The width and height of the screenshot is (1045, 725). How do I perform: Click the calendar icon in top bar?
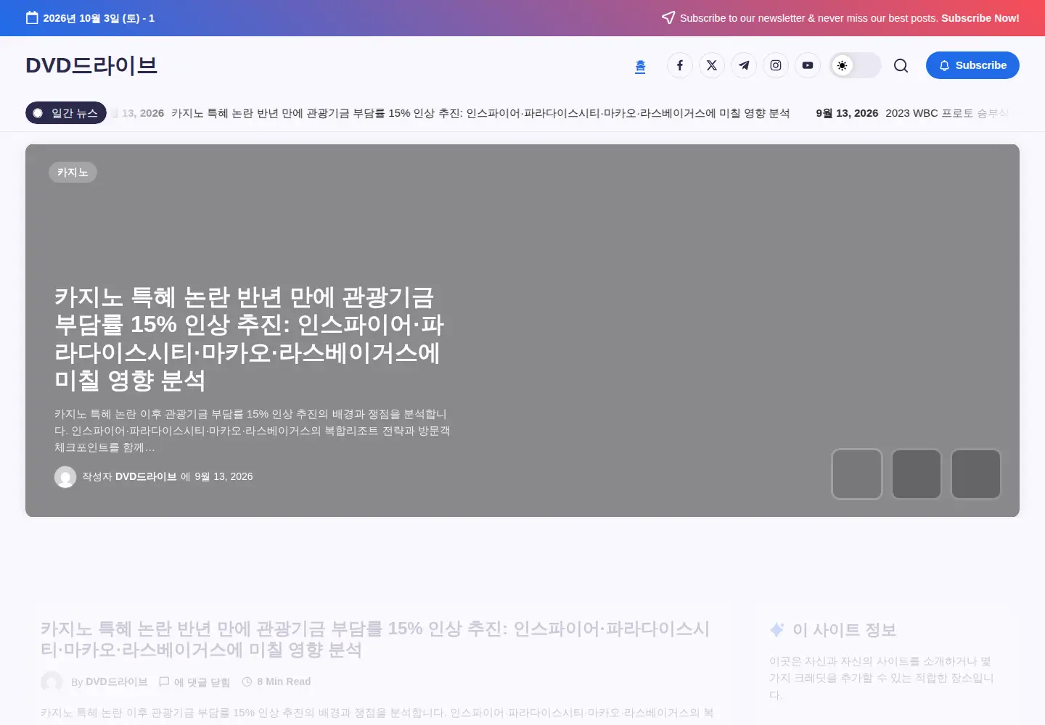(x=32, y=17)
